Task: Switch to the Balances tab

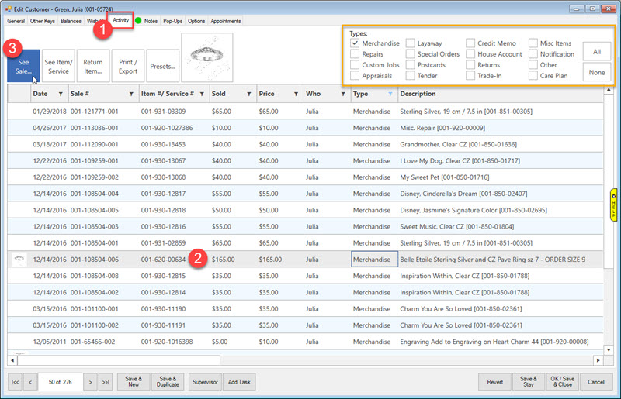Action: pos(71,21)
